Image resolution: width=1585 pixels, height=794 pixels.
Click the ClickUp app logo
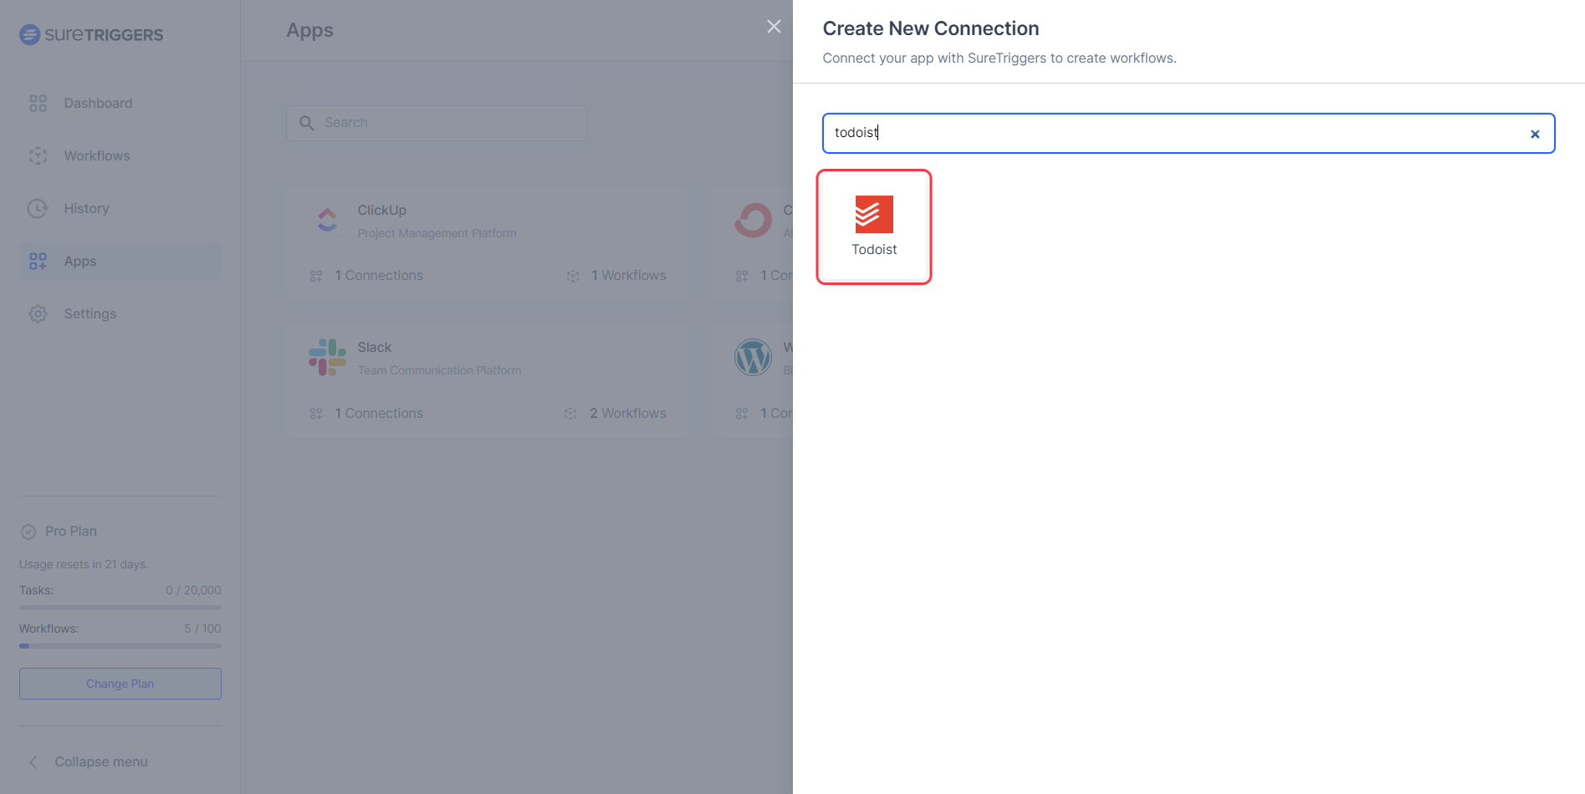(x=327, y=220)
